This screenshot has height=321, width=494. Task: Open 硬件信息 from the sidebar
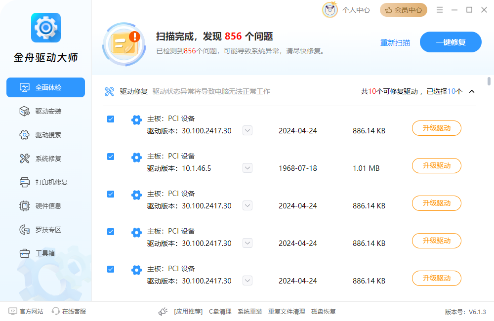point(45,206)
